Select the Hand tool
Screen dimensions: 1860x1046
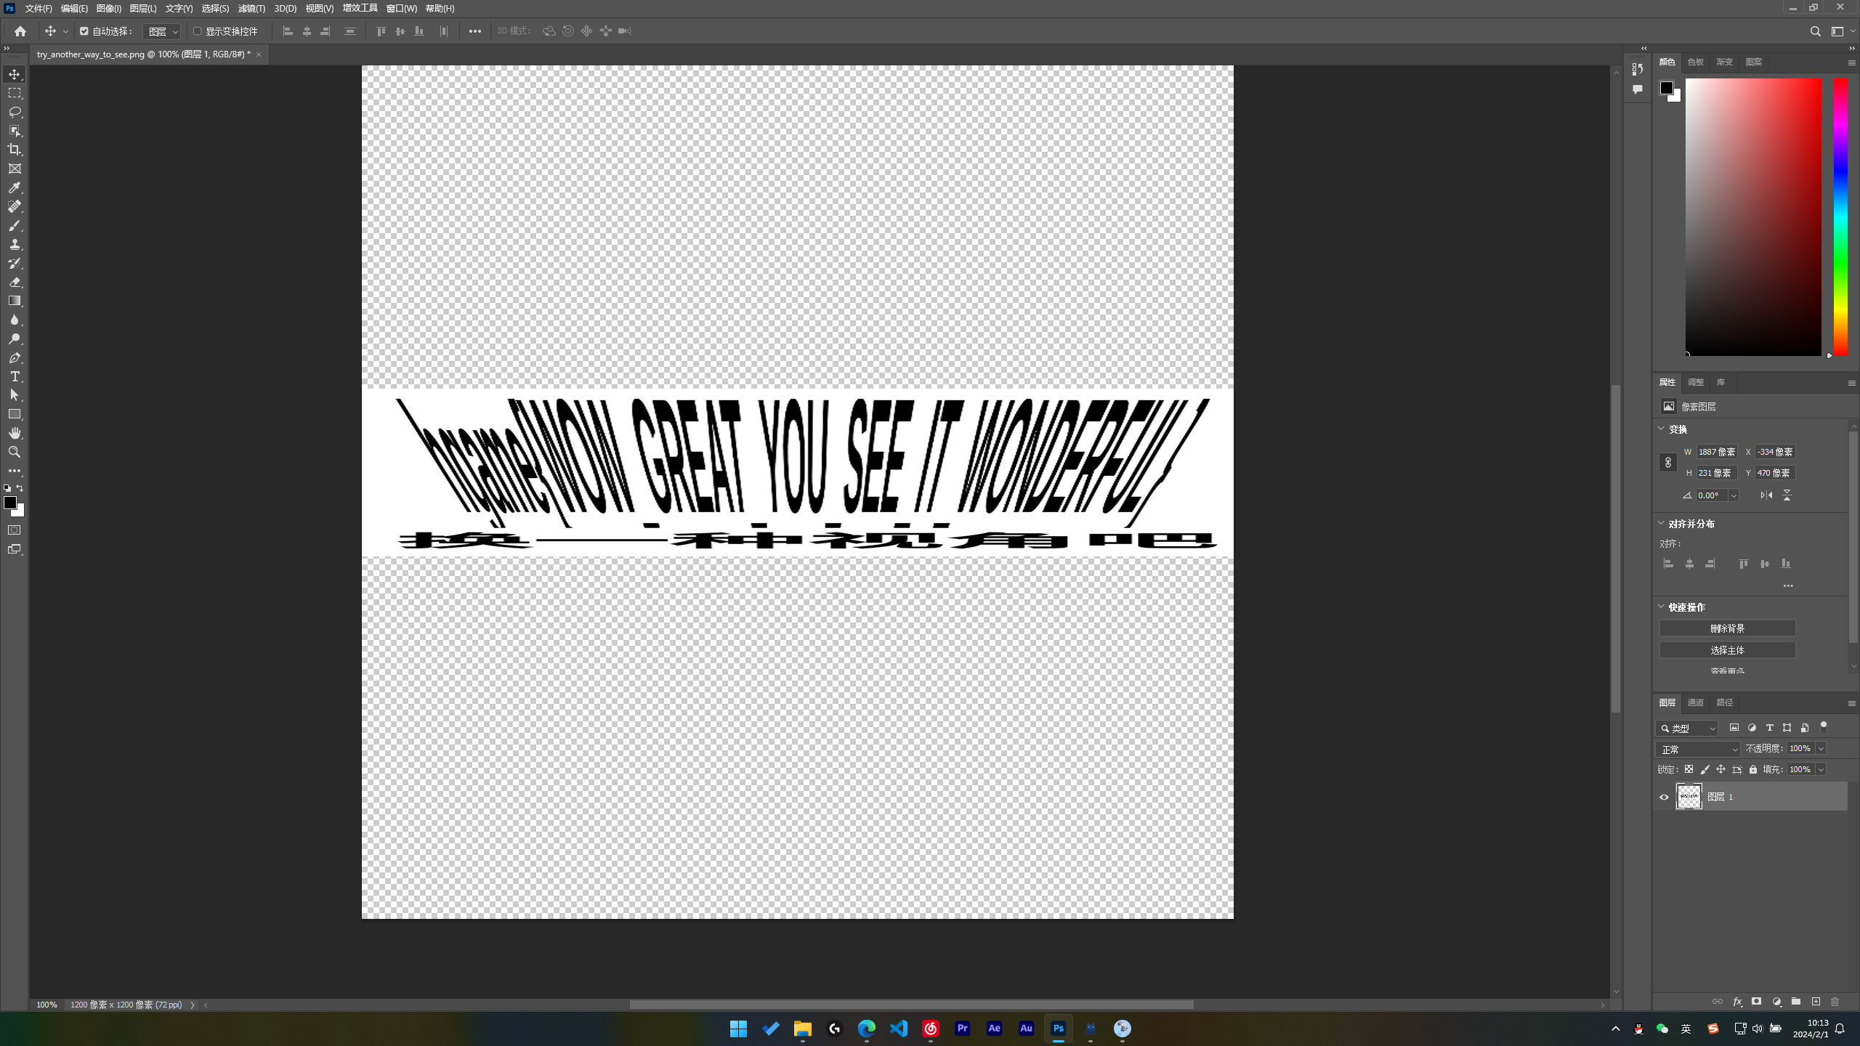point(15,433)
